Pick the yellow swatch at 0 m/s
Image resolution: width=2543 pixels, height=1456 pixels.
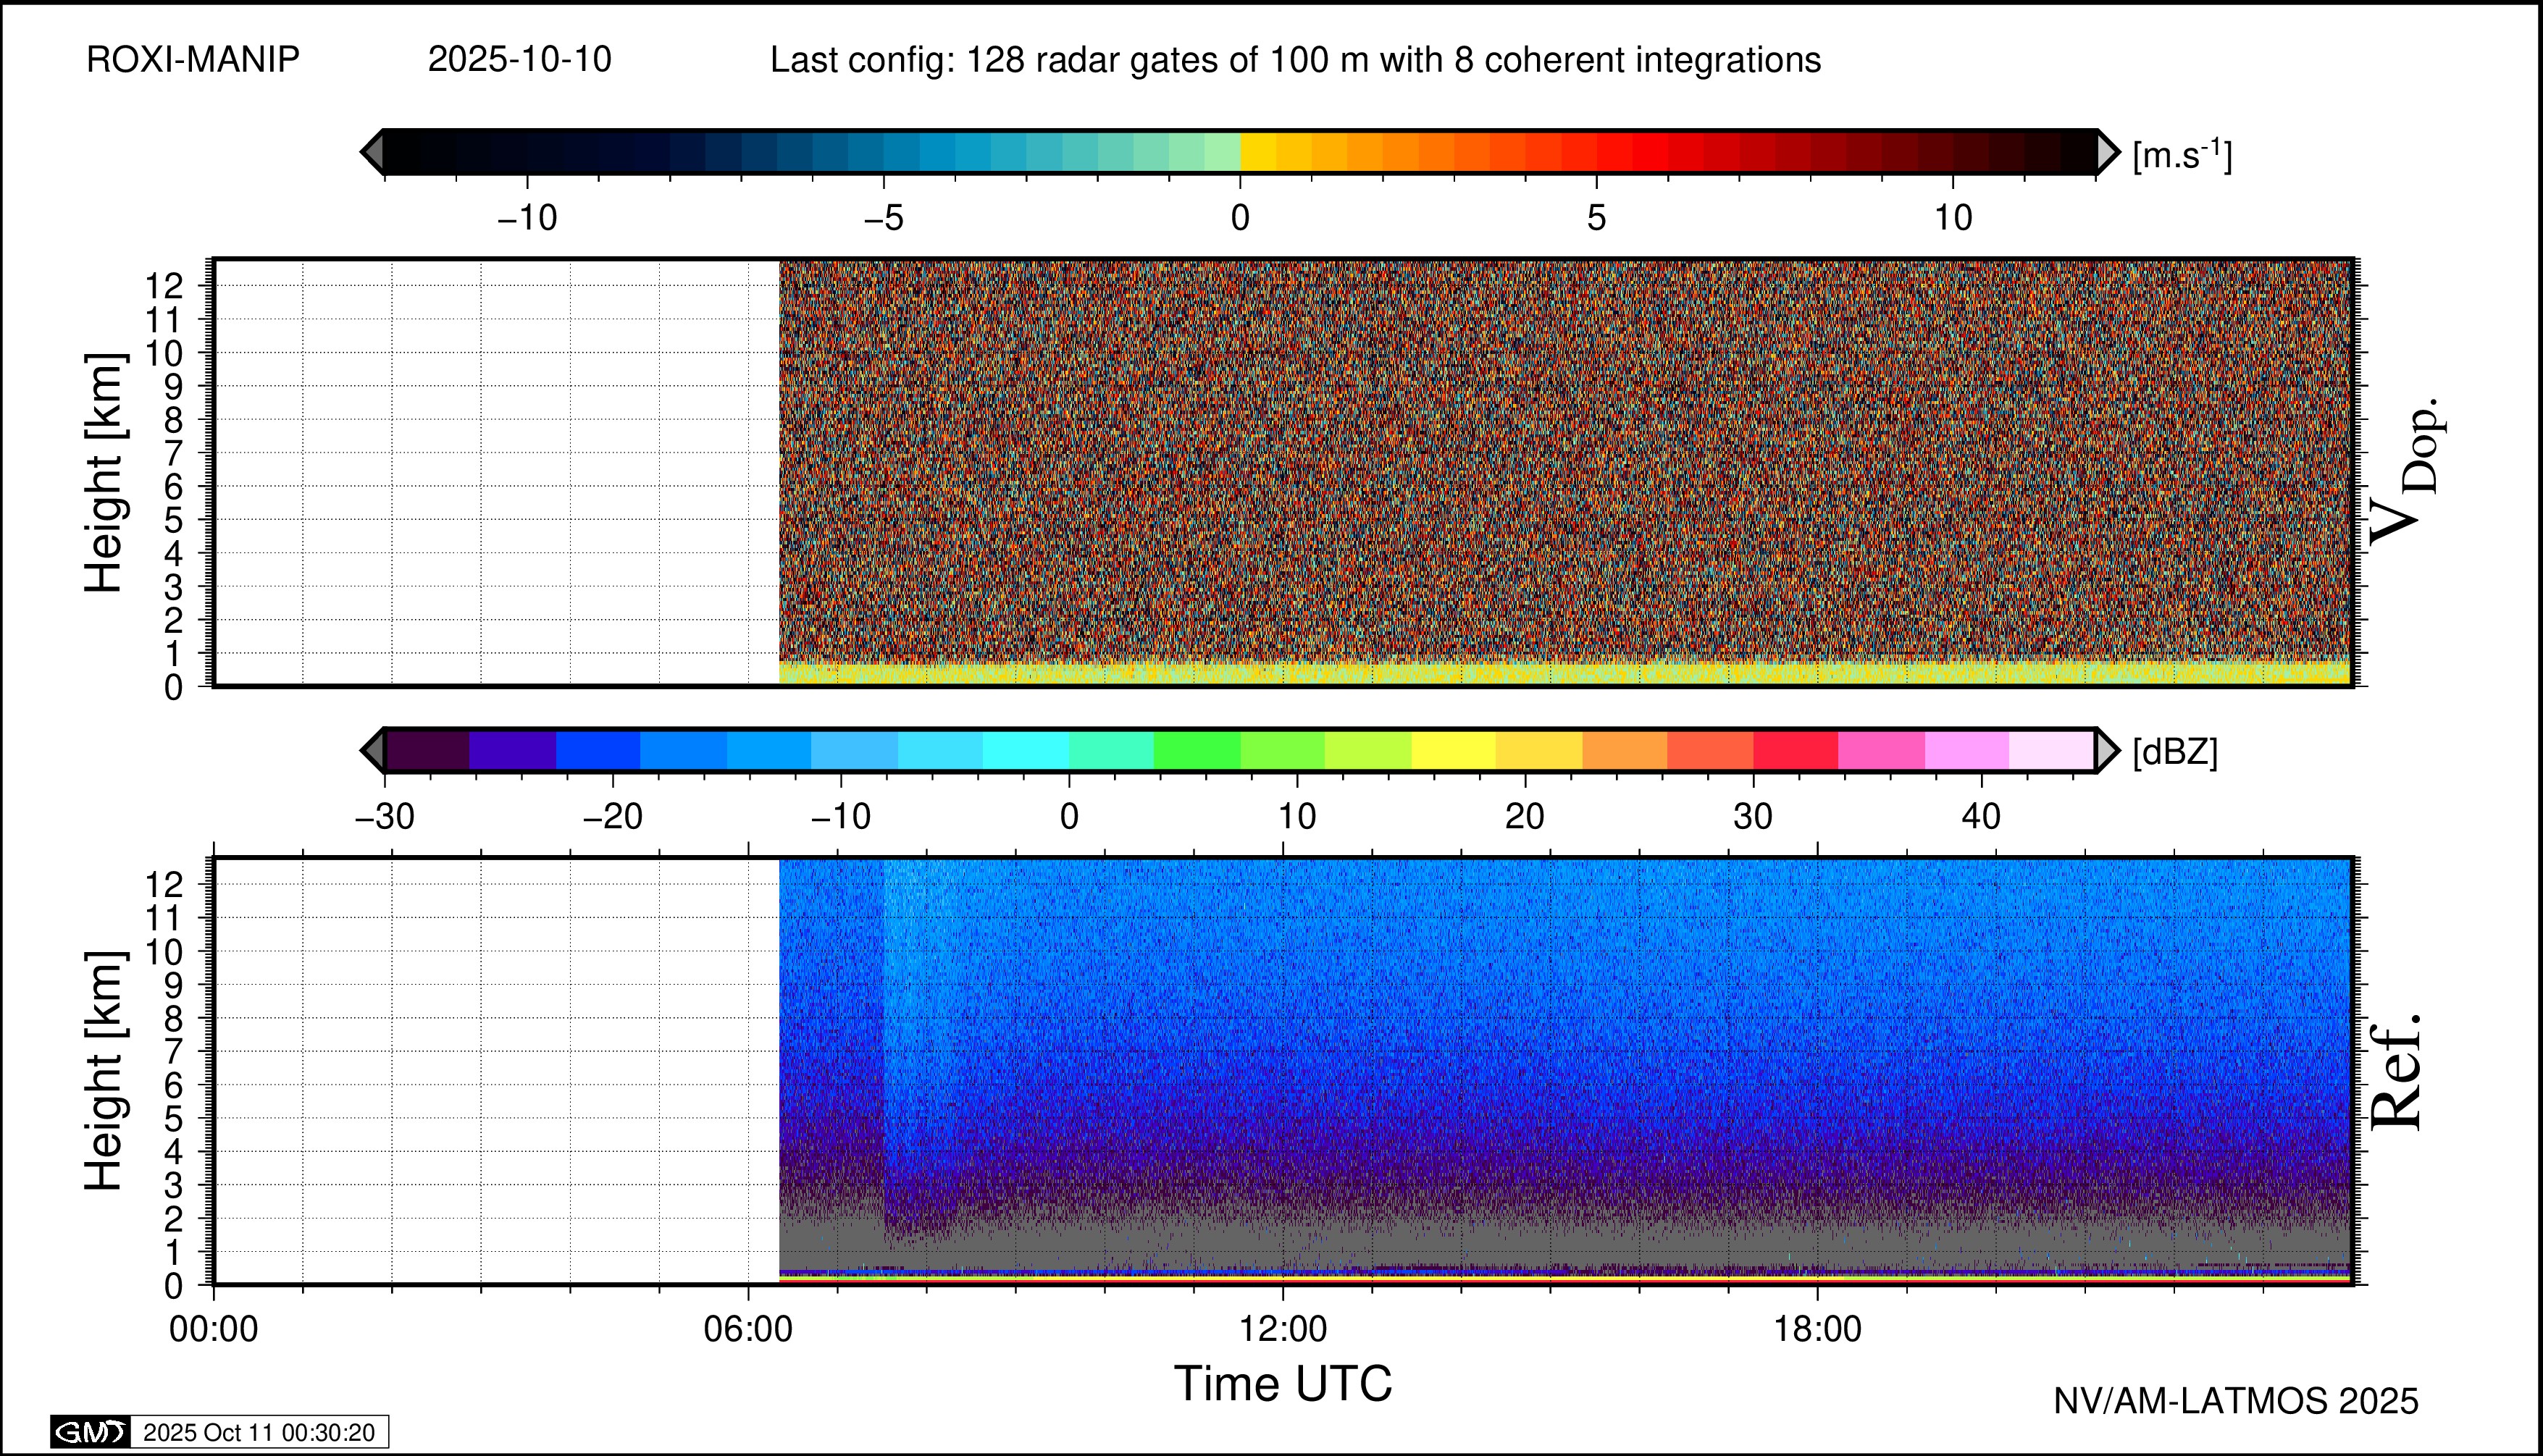[x=1259, y=152]
